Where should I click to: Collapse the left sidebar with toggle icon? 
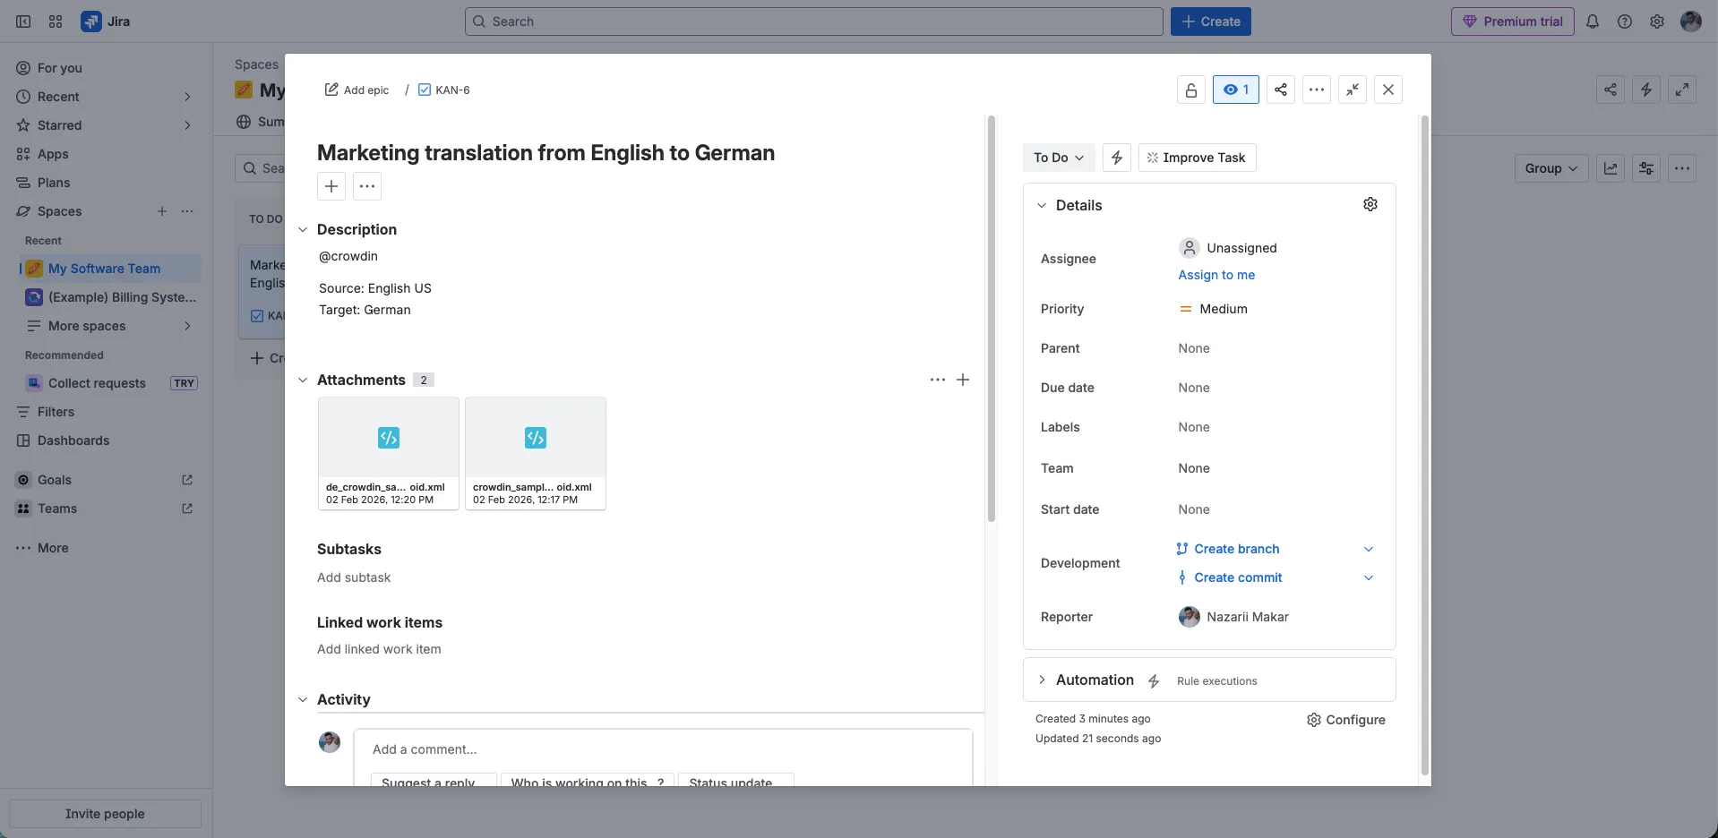22,21
